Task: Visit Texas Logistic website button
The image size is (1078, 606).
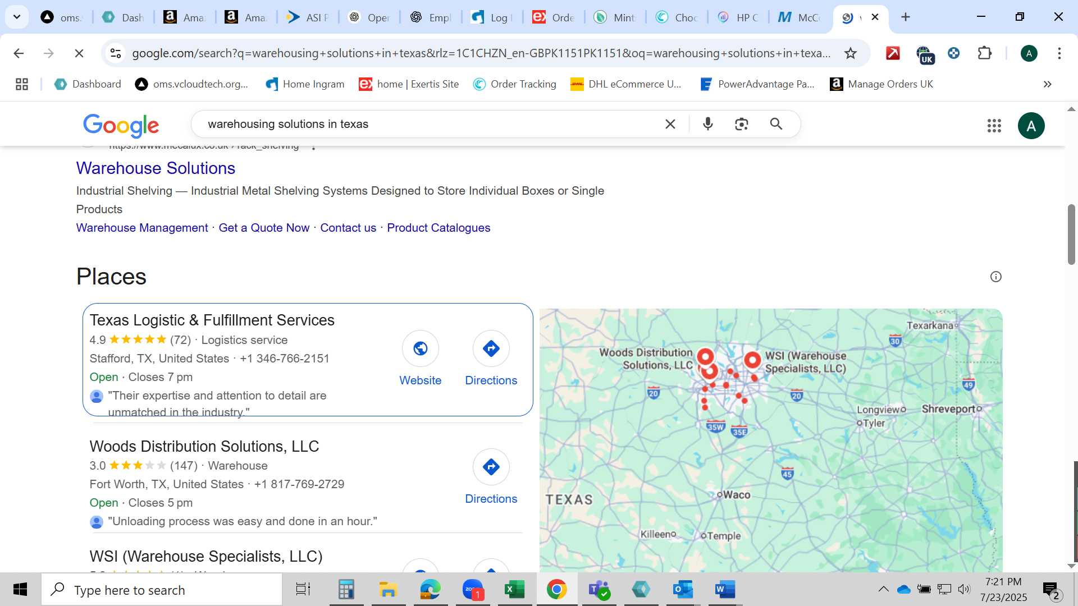Action: click(x=420, y=359)
